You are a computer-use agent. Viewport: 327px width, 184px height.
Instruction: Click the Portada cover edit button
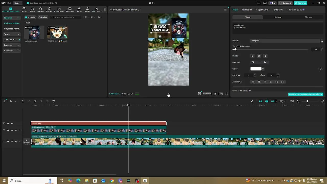click(x=27, y=141)
